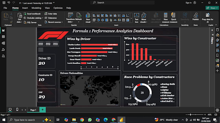Switch to Model view in sidebar
This screenshot has width=220, height=123.
[x=3, y=43]
